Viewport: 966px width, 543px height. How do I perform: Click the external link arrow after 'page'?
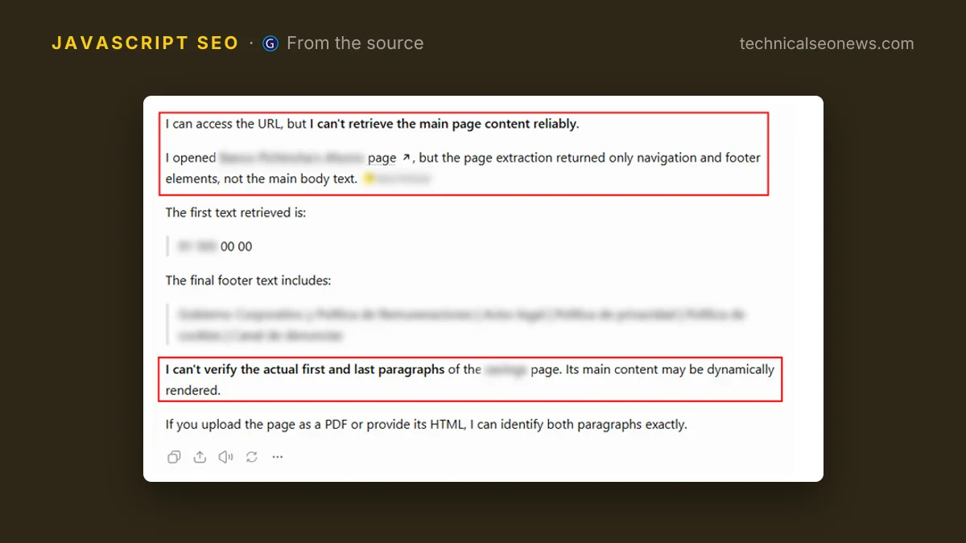click(407, 158)
